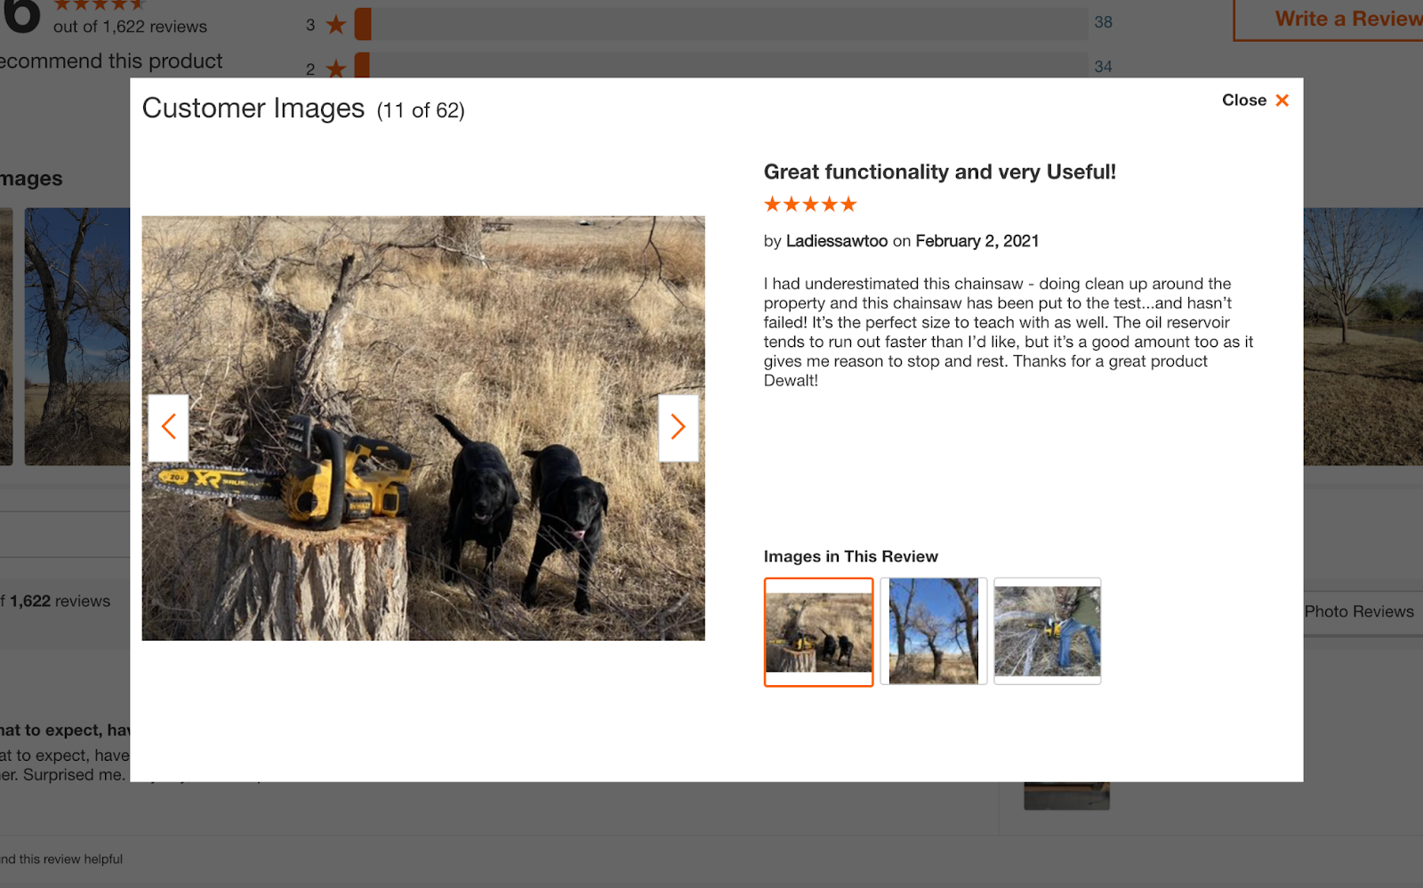Image resolution: width=1423 pixels, height=888 pixels.
Task: Open reviewer Ladiessawtoo's profile name
Action: 836,241
